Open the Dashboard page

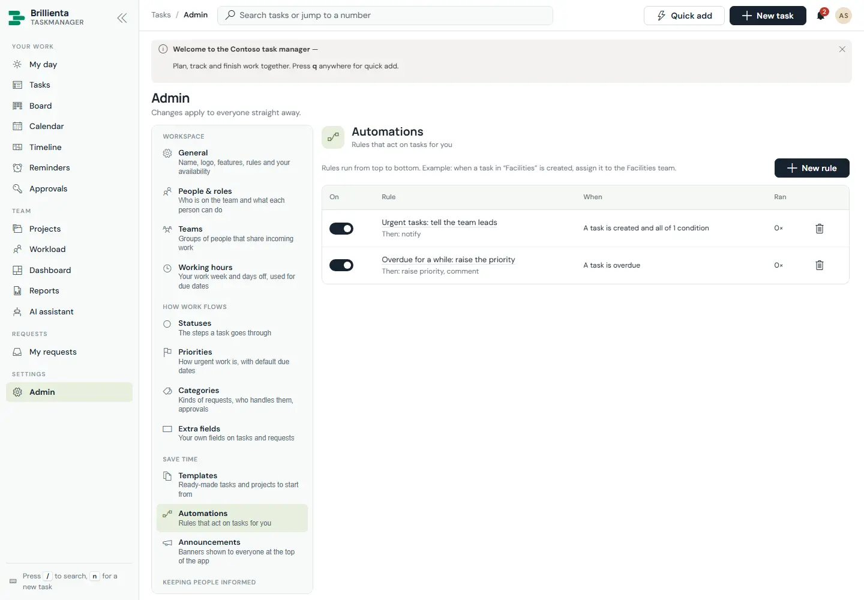(x=69, y=270)
